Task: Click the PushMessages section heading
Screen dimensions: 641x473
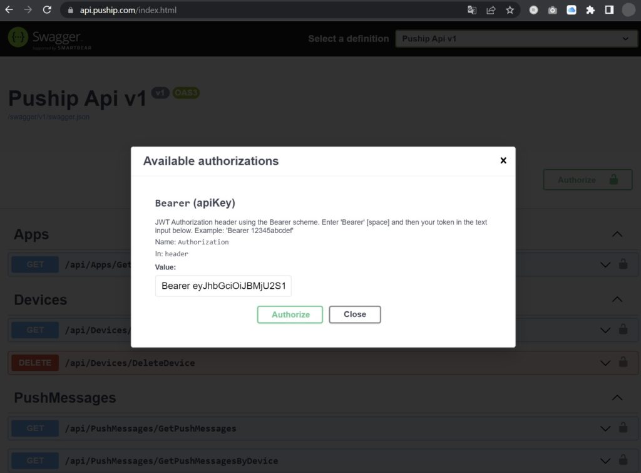Action: coord(65,398)
